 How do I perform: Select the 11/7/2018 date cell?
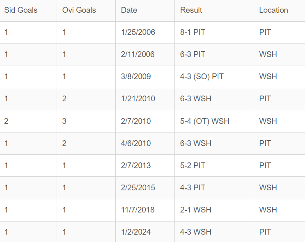point(138,210)
